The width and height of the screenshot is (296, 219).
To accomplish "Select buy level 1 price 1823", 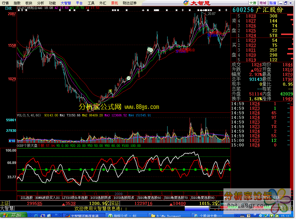I will point(251,40).
